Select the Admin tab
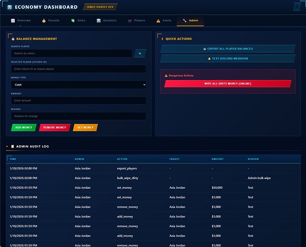The height and width of the screenshot is (247, 306). (x=190, y=21)
